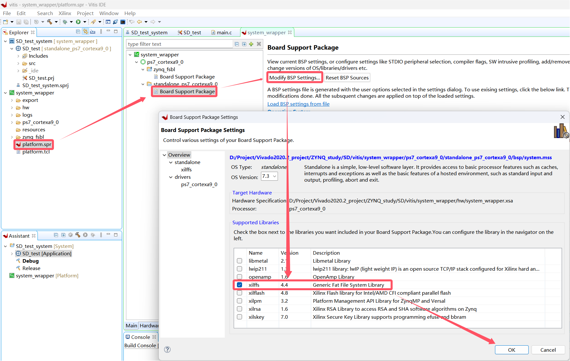Open the Xilinx menu
Image resolution: width=570 pixels, height=361 pixels.
pos(65,13)
